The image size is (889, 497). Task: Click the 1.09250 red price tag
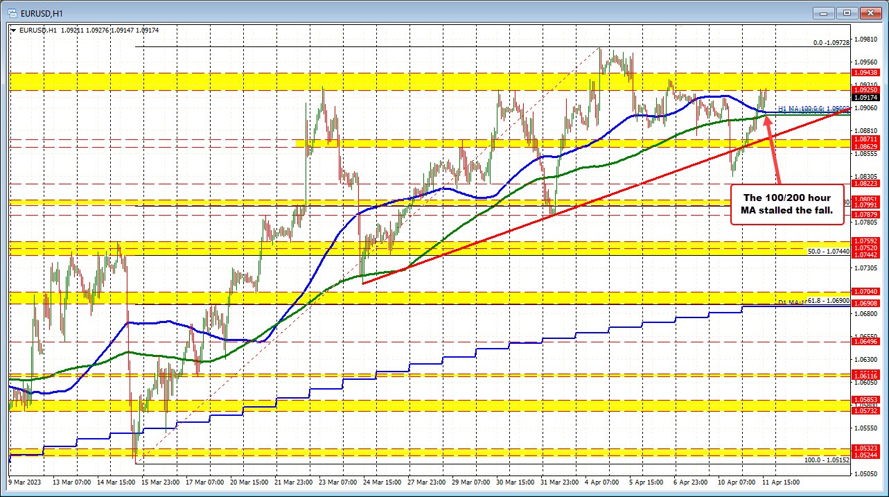click(x=866, y=89)
